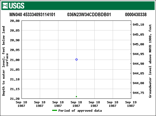This screenshot has height=116, width=156.
Task: Click the '944.80' right axis label
Action: click(139, 83)
